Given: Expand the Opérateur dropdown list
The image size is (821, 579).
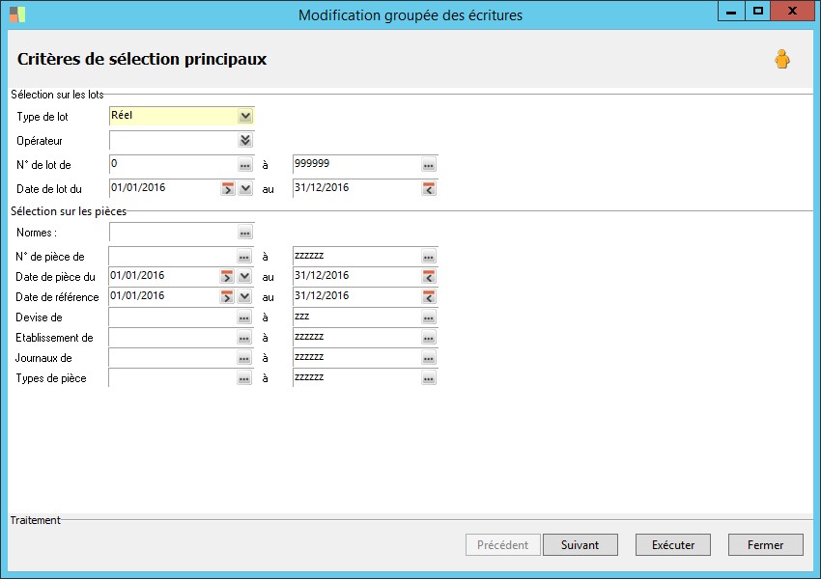Looking at the screenshot, I should [245, 141].
